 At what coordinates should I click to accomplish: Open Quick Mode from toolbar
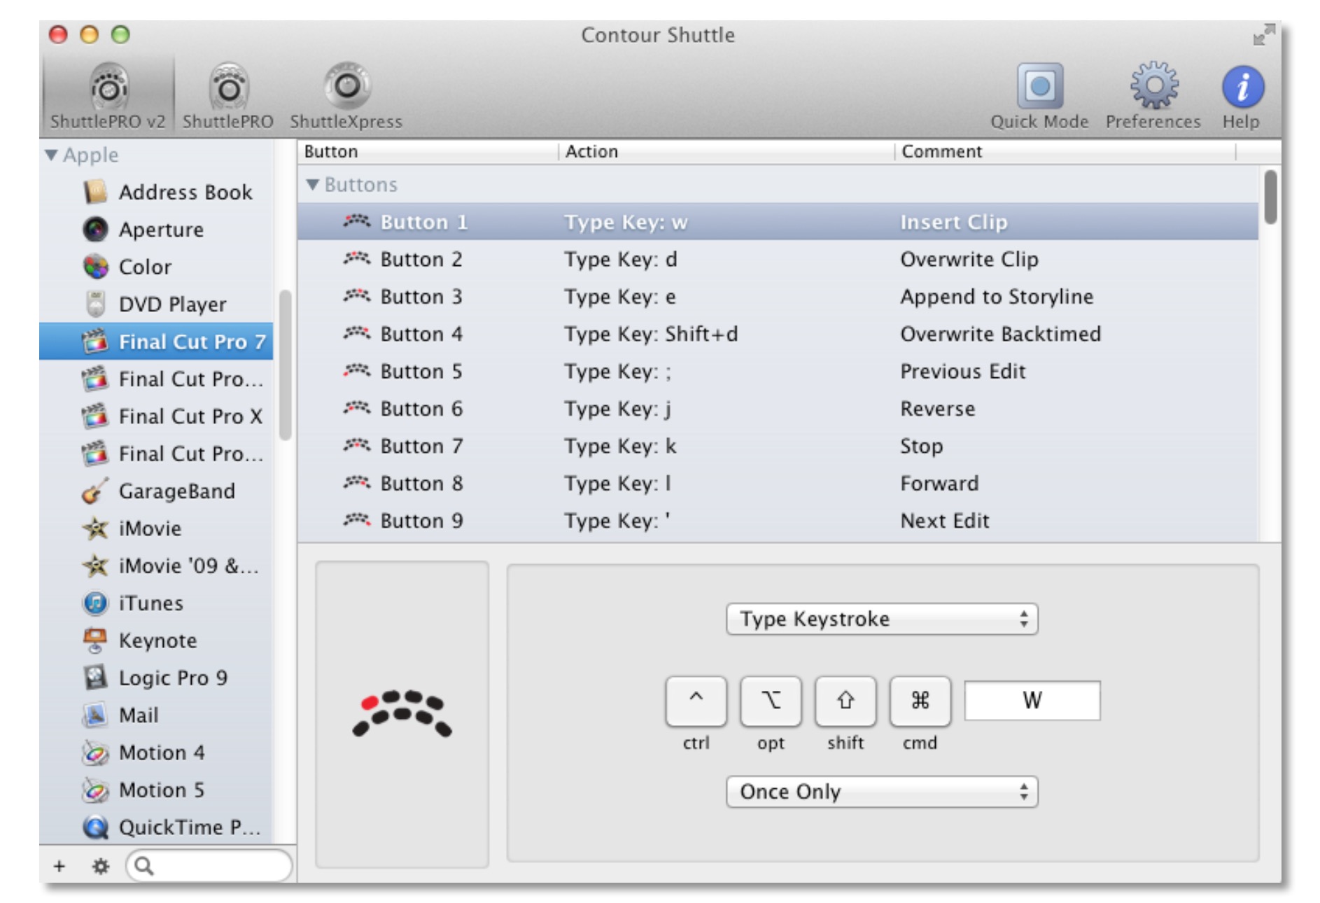tap(1039, 94)
